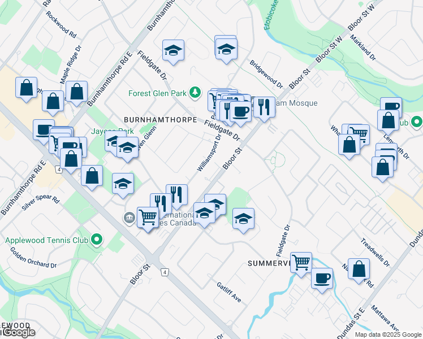This screenshot has width=423, height=339.
Task: Select the museum icon beside the shopping cart marker
Action: point(130,218)
